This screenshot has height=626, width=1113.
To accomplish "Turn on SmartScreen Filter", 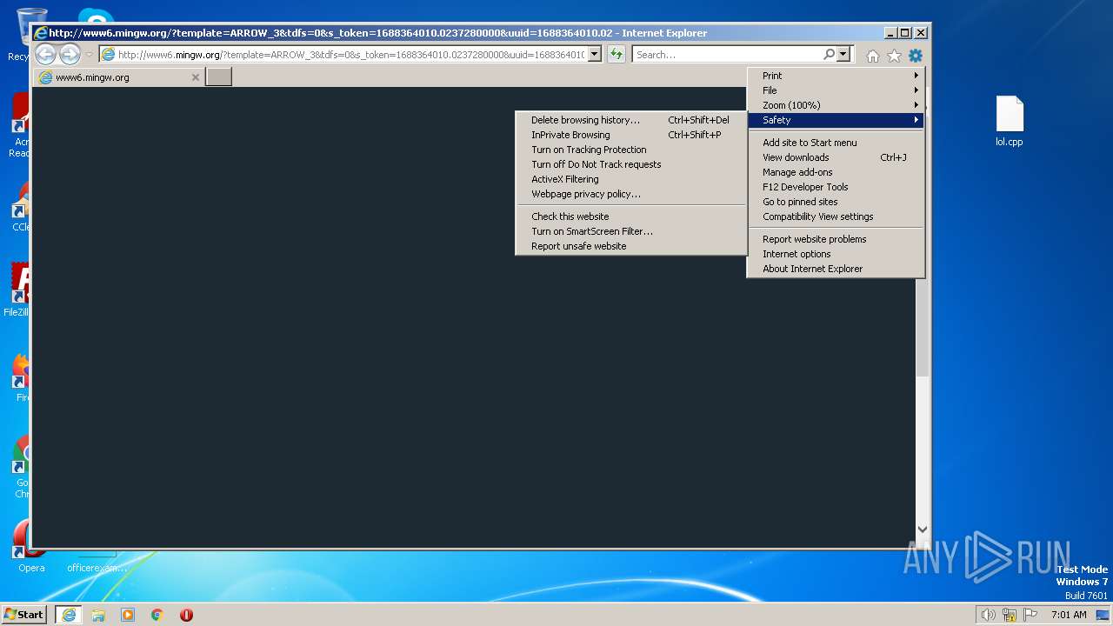I will 631,231.
